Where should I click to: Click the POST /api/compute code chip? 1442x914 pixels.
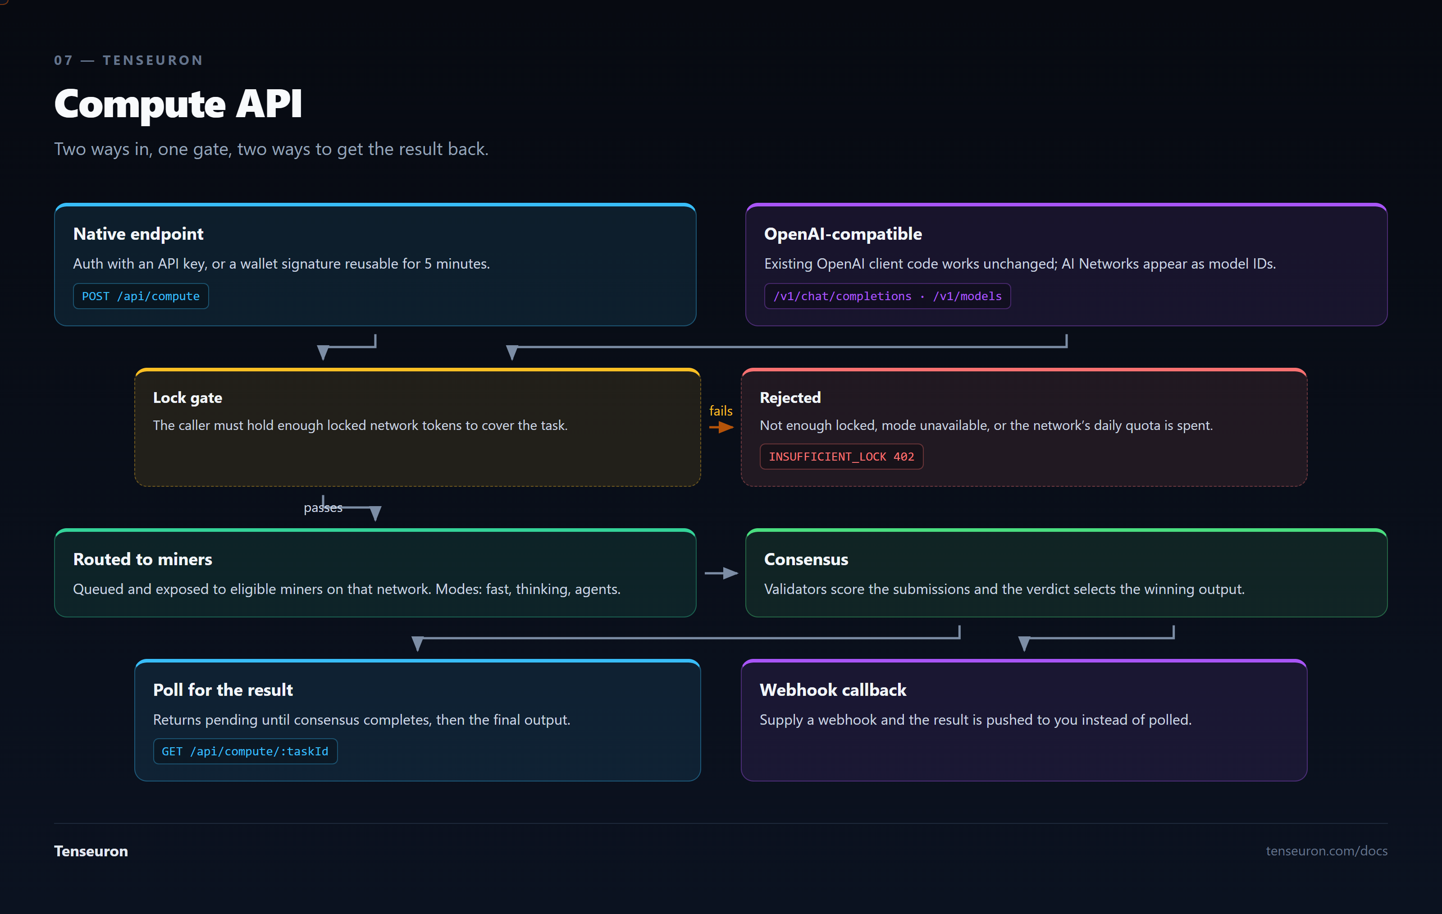[x=141, y=296]
